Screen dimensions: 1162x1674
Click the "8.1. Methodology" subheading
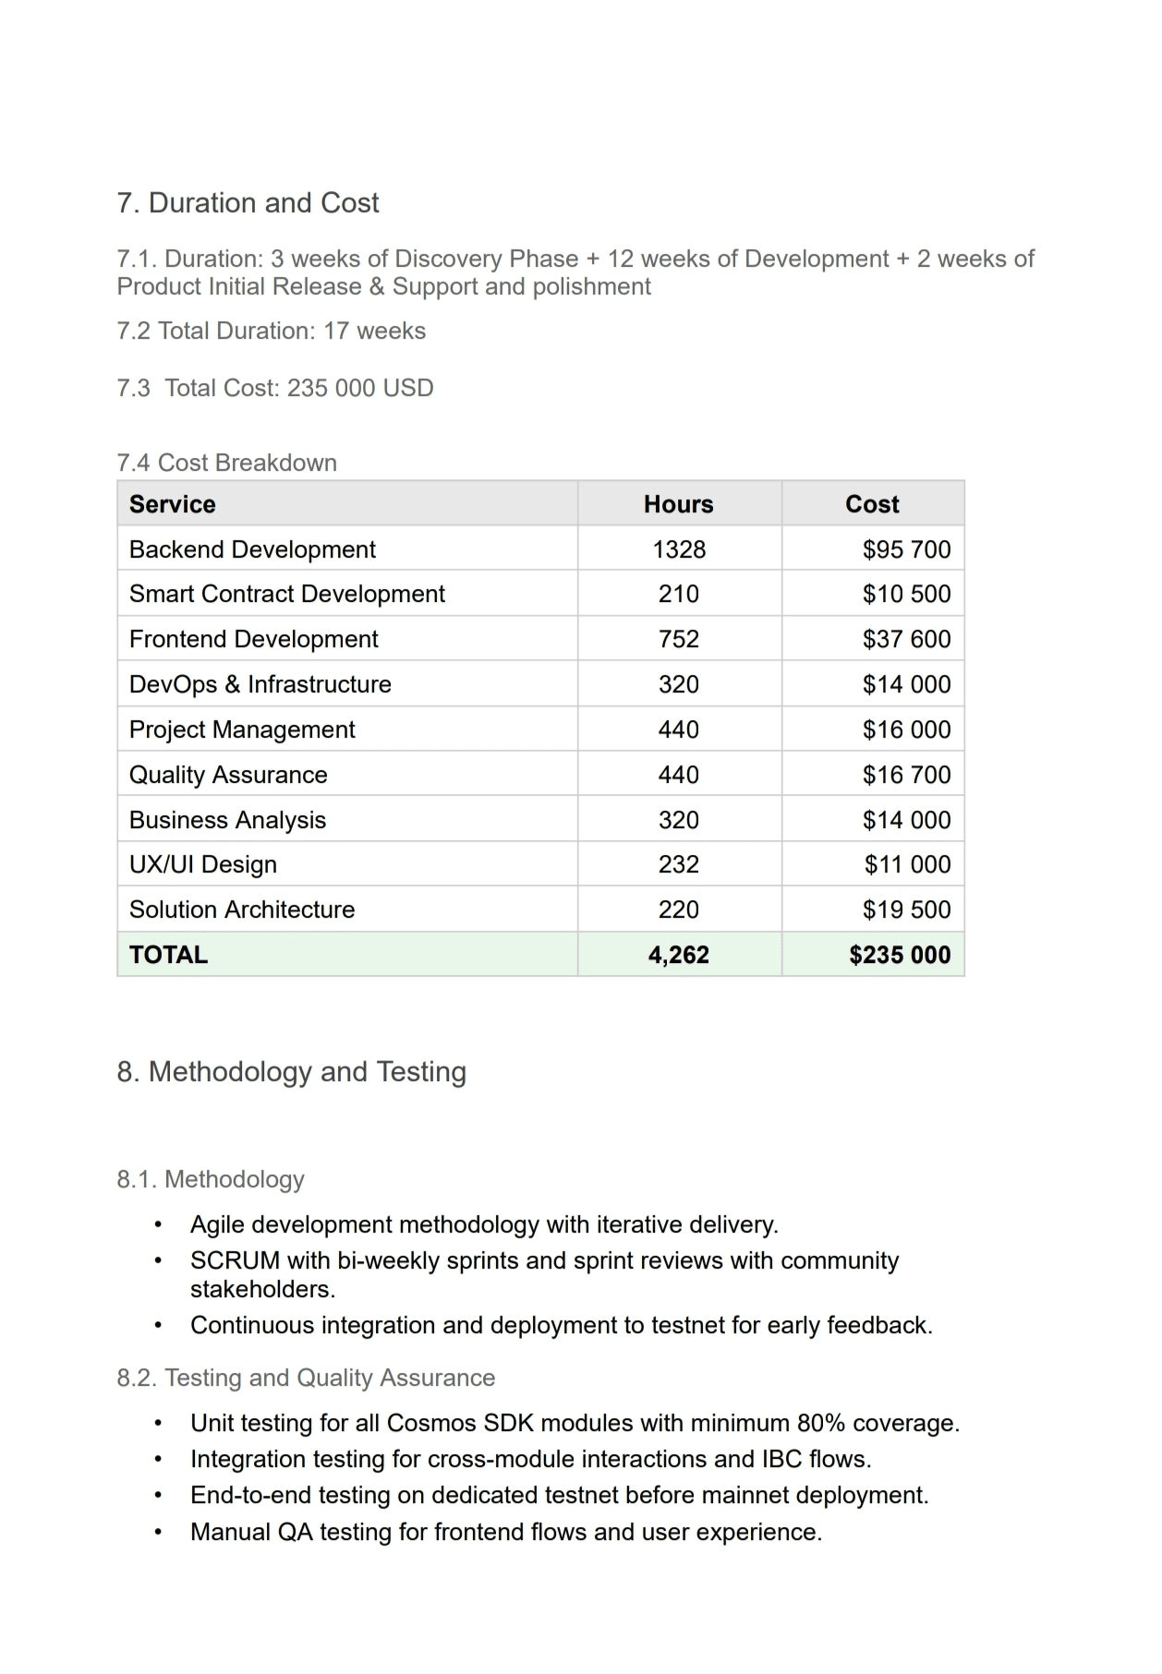[x=211, y=1179]
